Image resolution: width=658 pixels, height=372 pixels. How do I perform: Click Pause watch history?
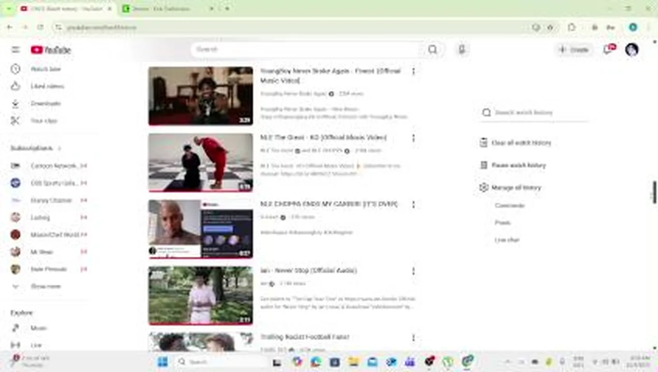click(513, 165)
